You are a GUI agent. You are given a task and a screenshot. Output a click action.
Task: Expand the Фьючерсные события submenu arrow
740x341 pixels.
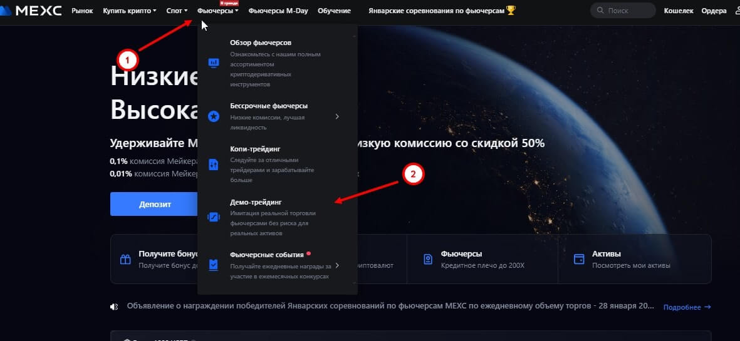click(337, 265)
